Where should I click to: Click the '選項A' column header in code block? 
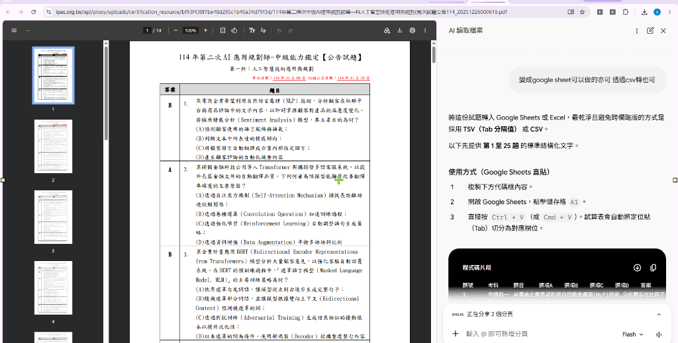[x=546, y=286]
